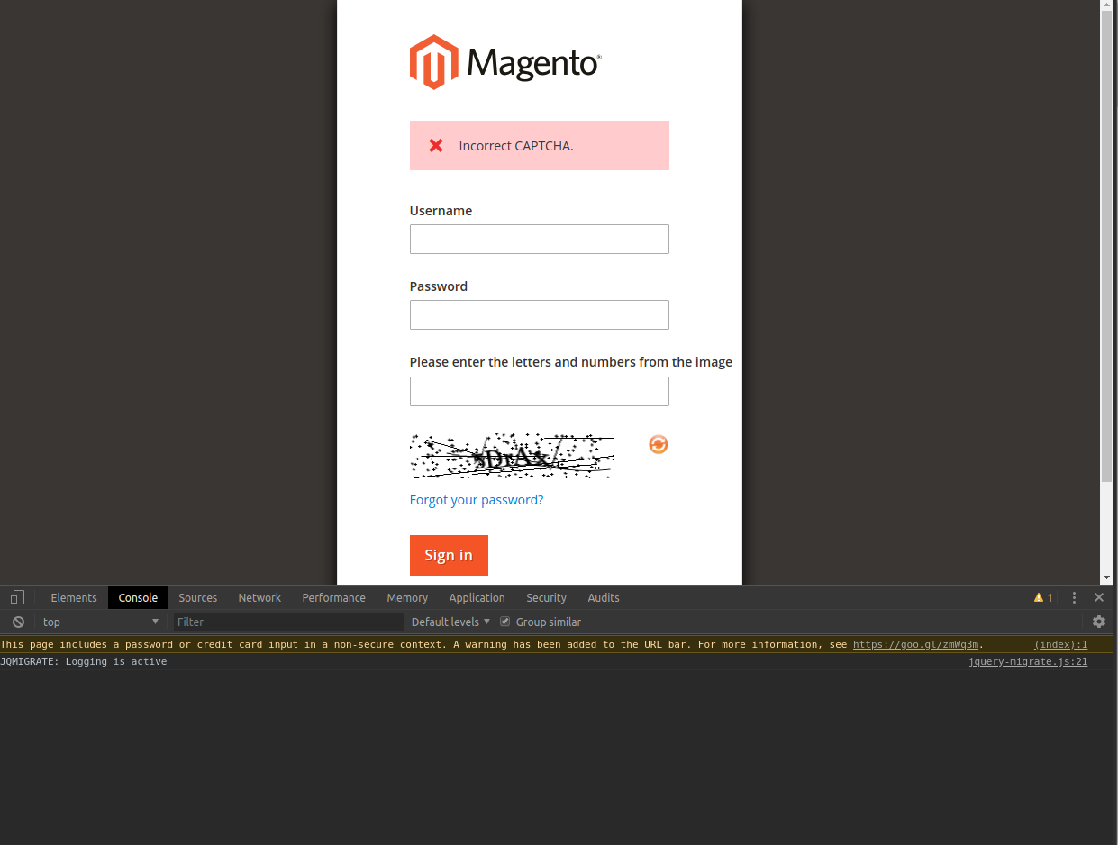Open the goo.gl security warning link
This screenshot has height=845, width=1118.
pyautogui.click(x=915, y=644)
